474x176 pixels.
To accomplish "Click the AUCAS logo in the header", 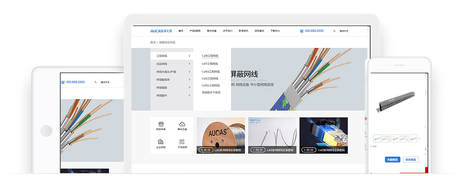I will click(161, 31).
